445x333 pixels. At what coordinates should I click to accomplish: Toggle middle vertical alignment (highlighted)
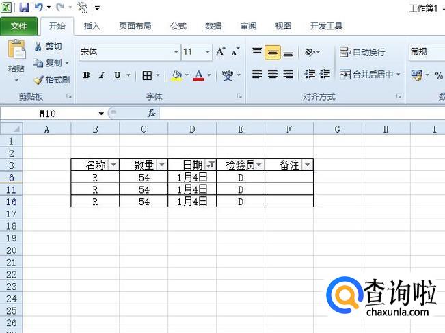point(273,52)
